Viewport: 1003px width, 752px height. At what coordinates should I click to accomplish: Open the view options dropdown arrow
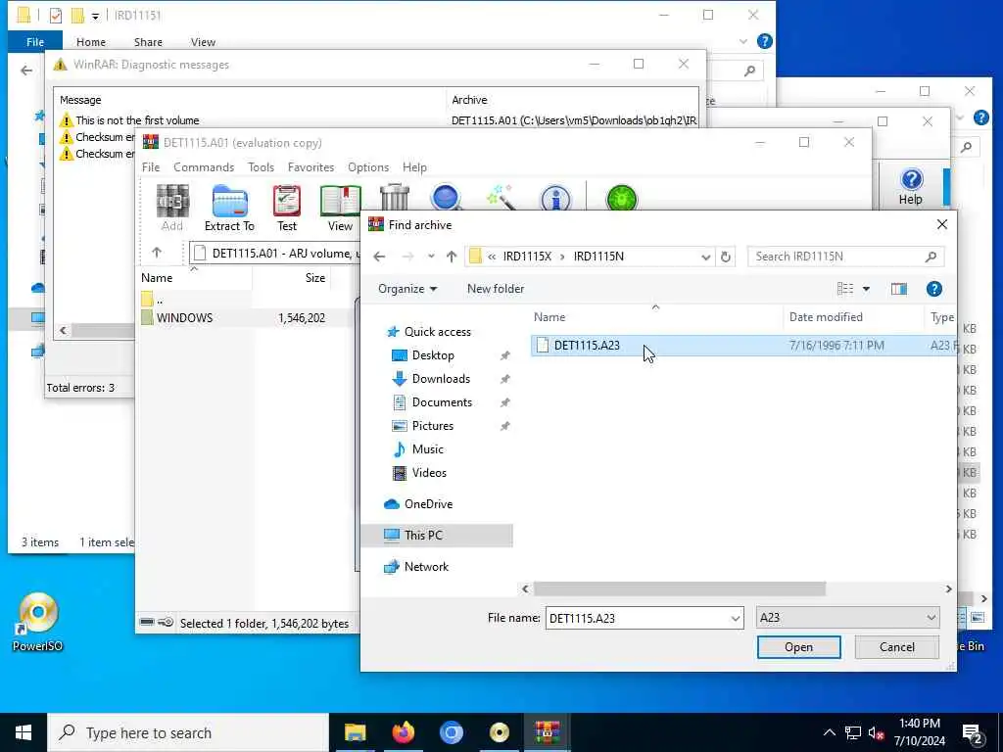[x=866, y=289]
